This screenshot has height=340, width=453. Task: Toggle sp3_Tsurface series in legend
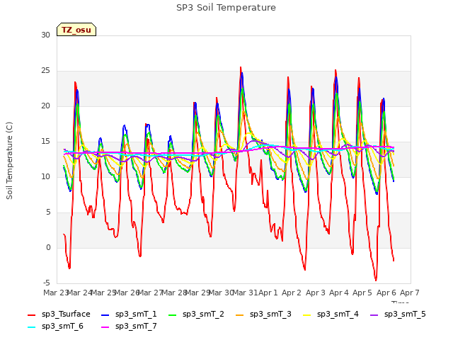pos(59,314)
